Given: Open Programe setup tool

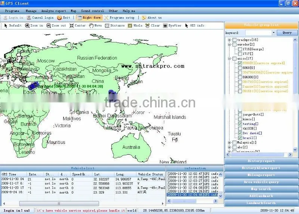Looking at the screenshot, I should [x=120, y=18].
